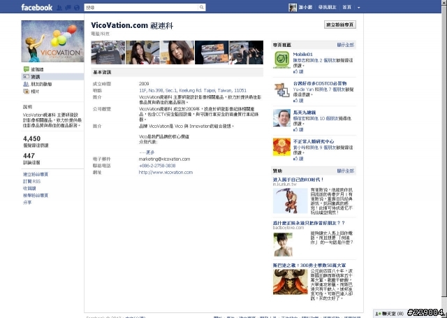
Task: Open the Keelung Rd. Taipei address link
Action: [193, 90]
